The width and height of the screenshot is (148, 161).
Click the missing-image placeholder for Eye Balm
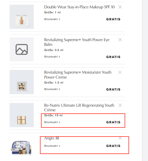coord(22,49)
